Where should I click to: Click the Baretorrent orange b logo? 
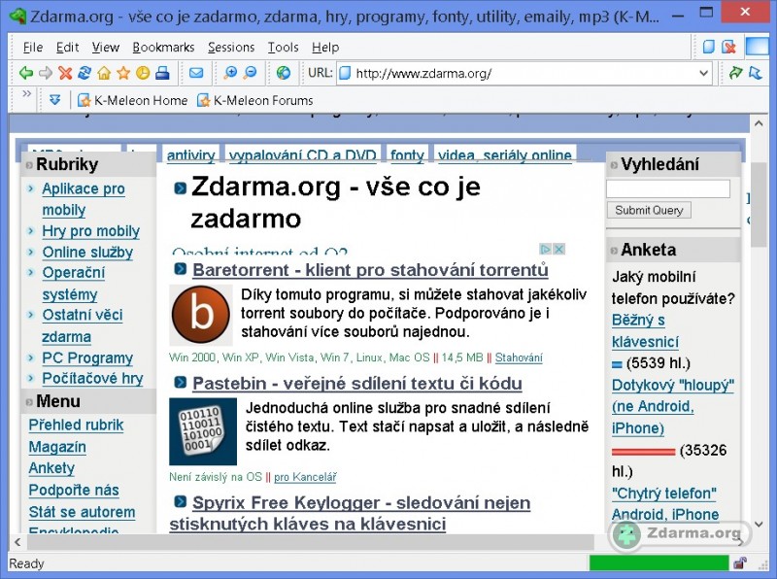[201, 315]
